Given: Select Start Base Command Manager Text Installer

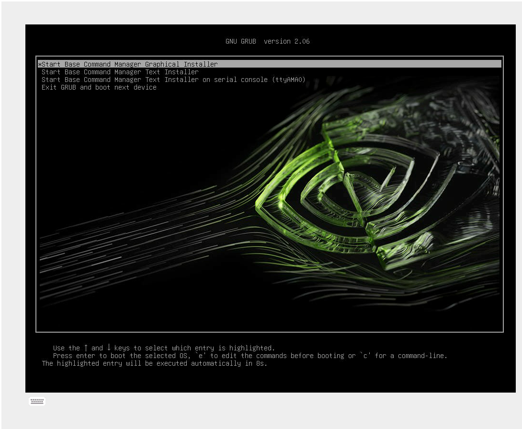Looking at the screenshot, I should [x=120, y=71].
